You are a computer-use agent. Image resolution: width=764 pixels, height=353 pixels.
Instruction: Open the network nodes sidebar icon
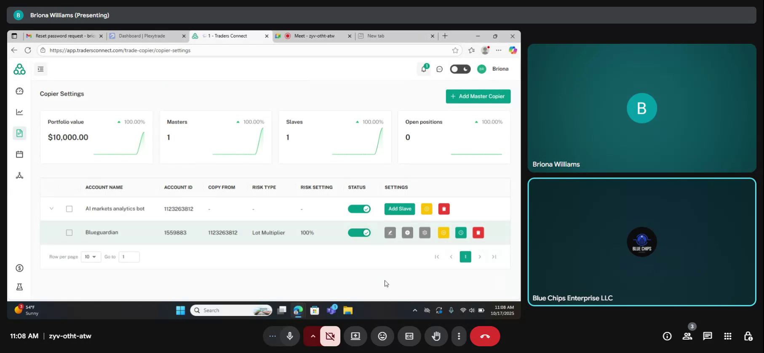(19, 175)
